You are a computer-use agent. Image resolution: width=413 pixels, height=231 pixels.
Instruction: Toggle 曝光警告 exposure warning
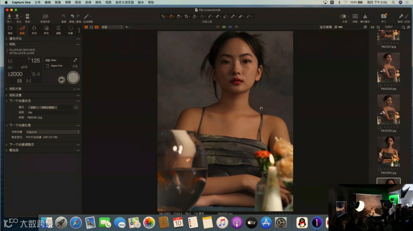click(x=365, y=16)
